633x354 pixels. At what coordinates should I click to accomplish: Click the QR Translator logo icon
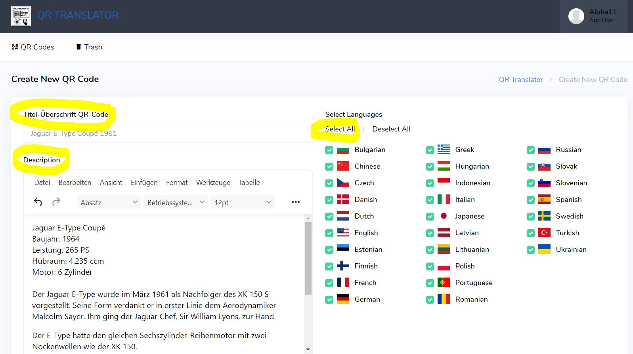click(21, 16)
